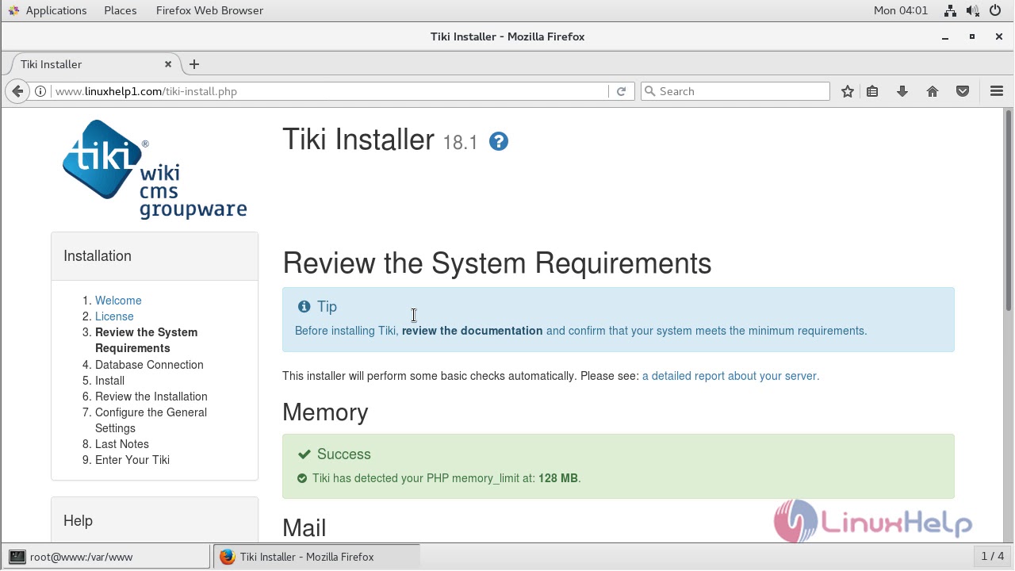Maximize the Firefox window

pyautogui.click(x=972, y=36)
